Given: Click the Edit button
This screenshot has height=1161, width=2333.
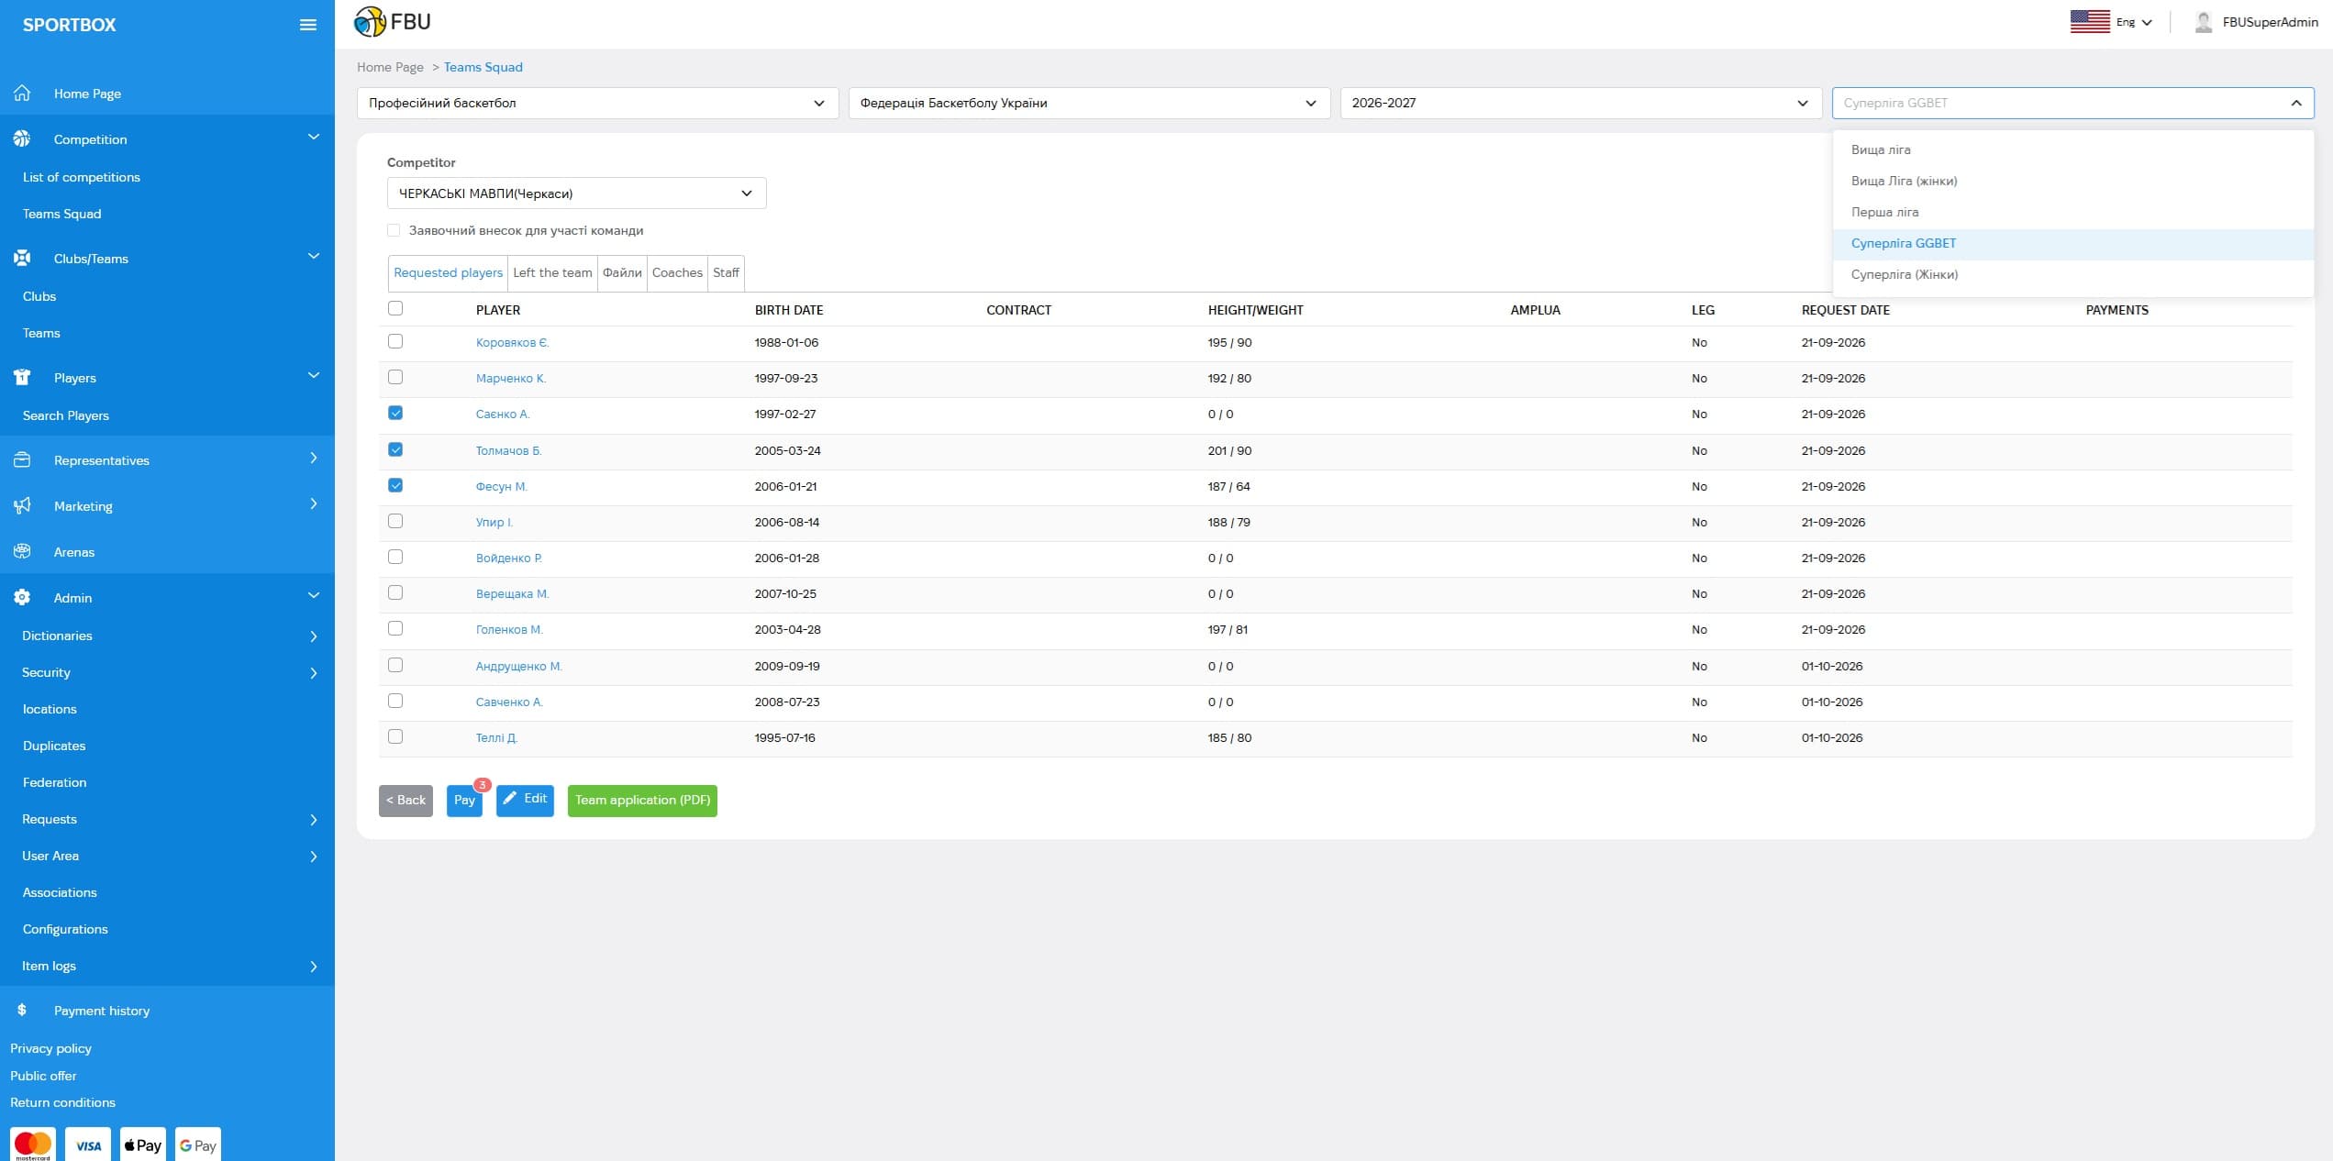Looking at the screenshot, I should coord(525,800).
